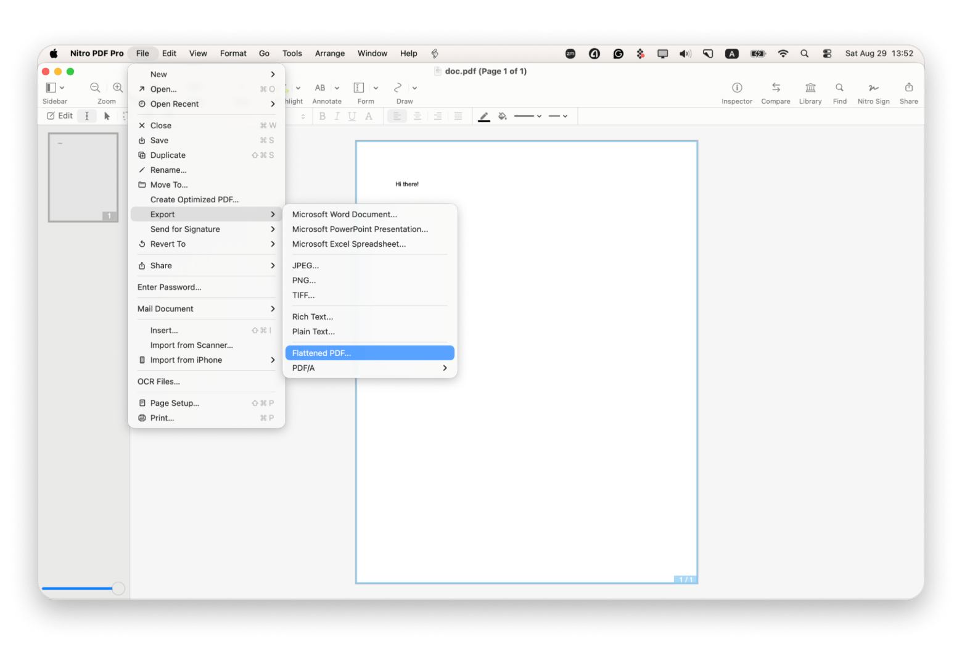Export as Rich Text
962x649 pixels.
click(369, 316)
